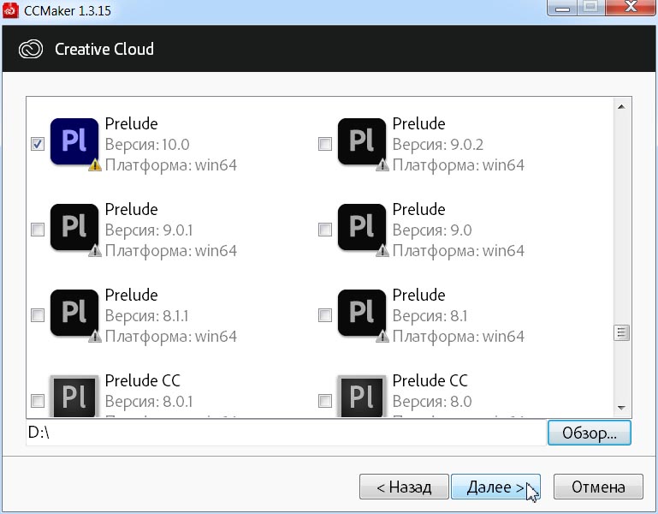Click the Prelude 8.1 Pl icon
The image size is (658, 514).
[362, 313]
